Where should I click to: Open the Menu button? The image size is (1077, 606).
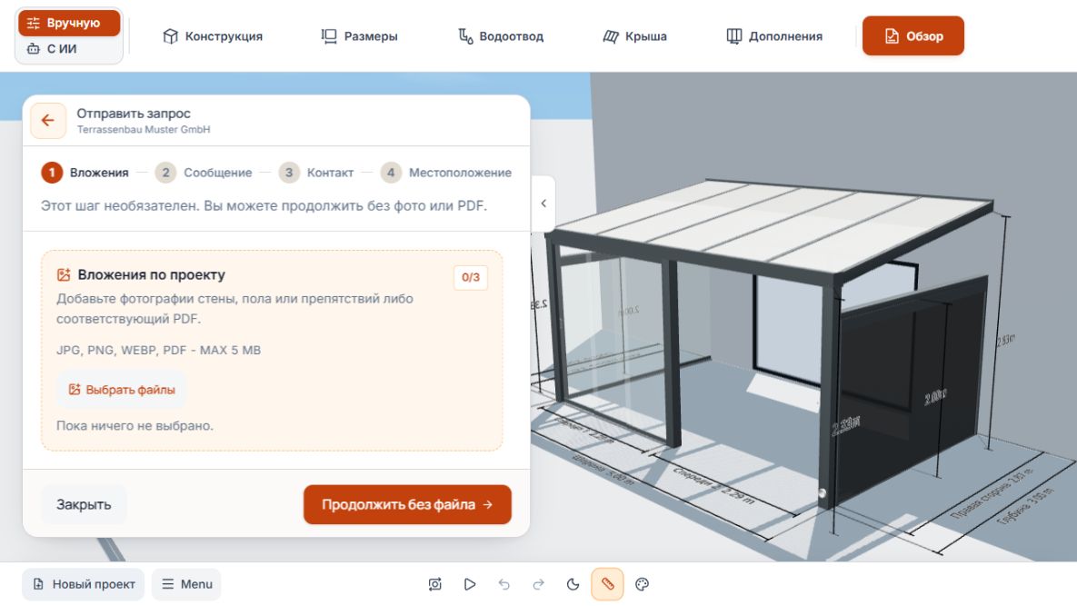[x=186, y=584]
